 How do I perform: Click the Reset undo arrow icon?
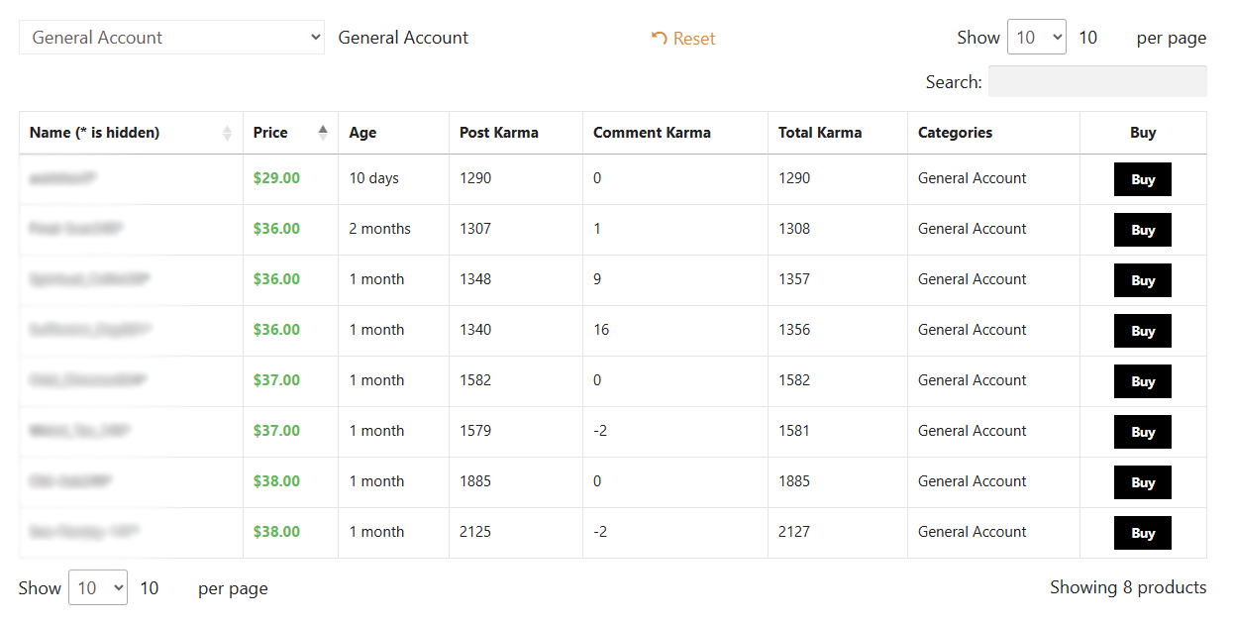click(x=659, y=38)
